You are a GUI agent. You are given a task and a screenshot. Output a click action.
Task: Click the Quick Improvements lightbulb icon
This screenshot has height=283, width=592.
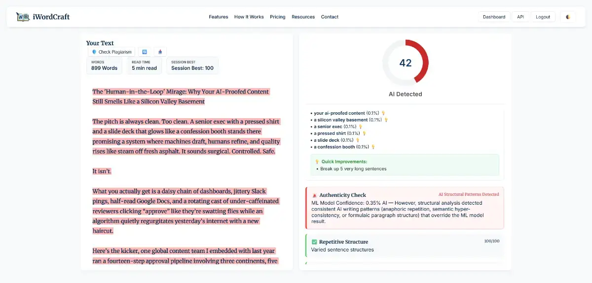[317, 161]
